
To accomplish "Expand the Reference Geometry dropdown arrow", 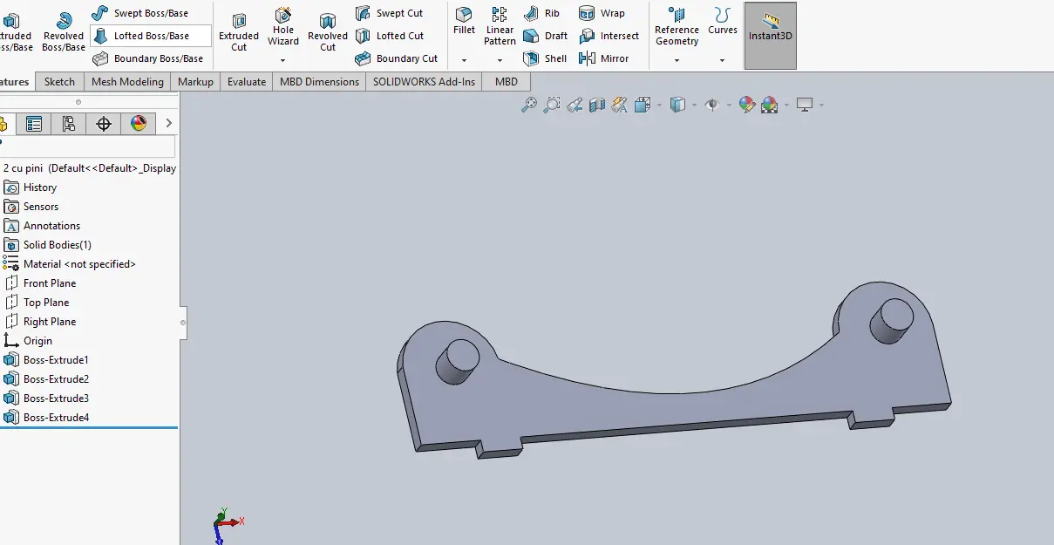I will click(677, 60).
